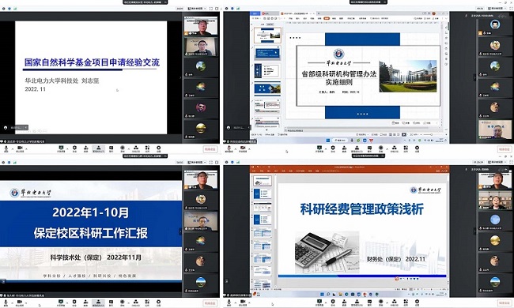This screenshot has width=514, height=308.
Task: Enter fullscreen in the 省部级科研机构 meeting window
Action: click(512, 8)
